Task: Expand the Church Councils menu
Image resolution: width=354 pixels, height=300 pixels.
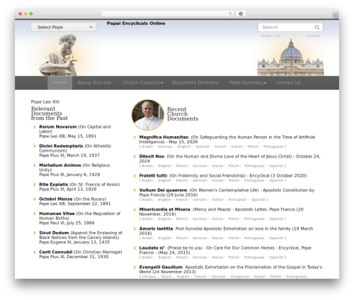Action: coord(142,83)
